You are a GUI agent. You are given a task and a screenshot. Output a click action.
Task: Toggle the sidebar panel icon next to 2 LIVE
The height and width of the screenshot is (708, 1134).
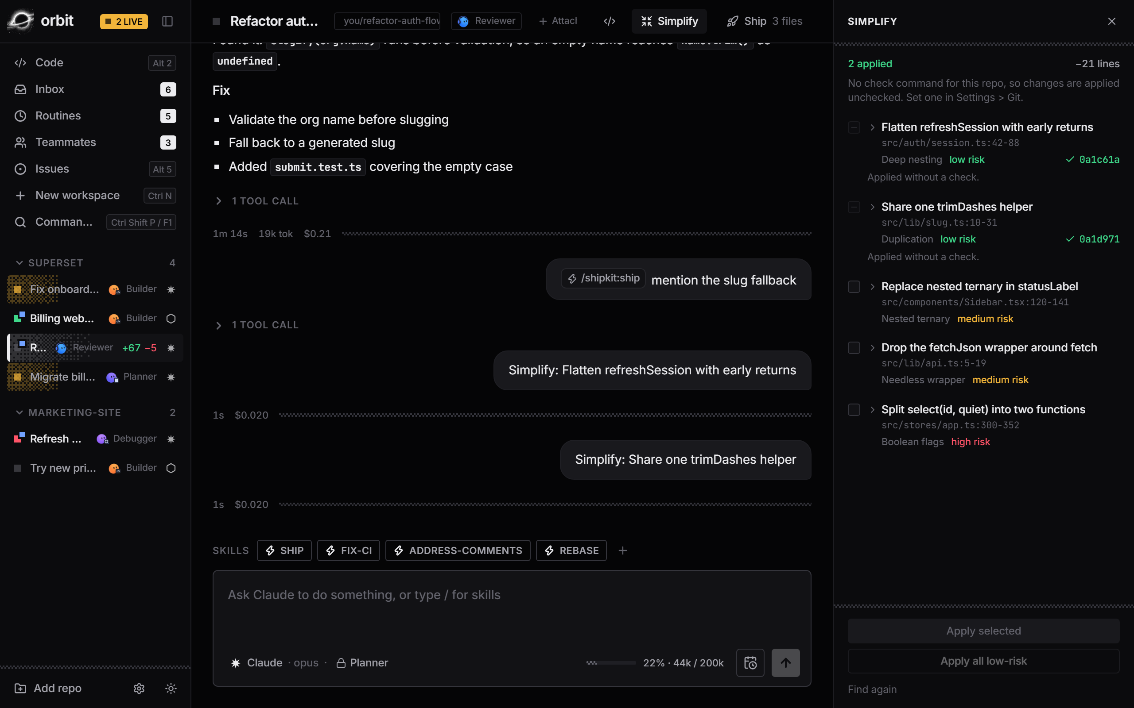click(167, 21)
